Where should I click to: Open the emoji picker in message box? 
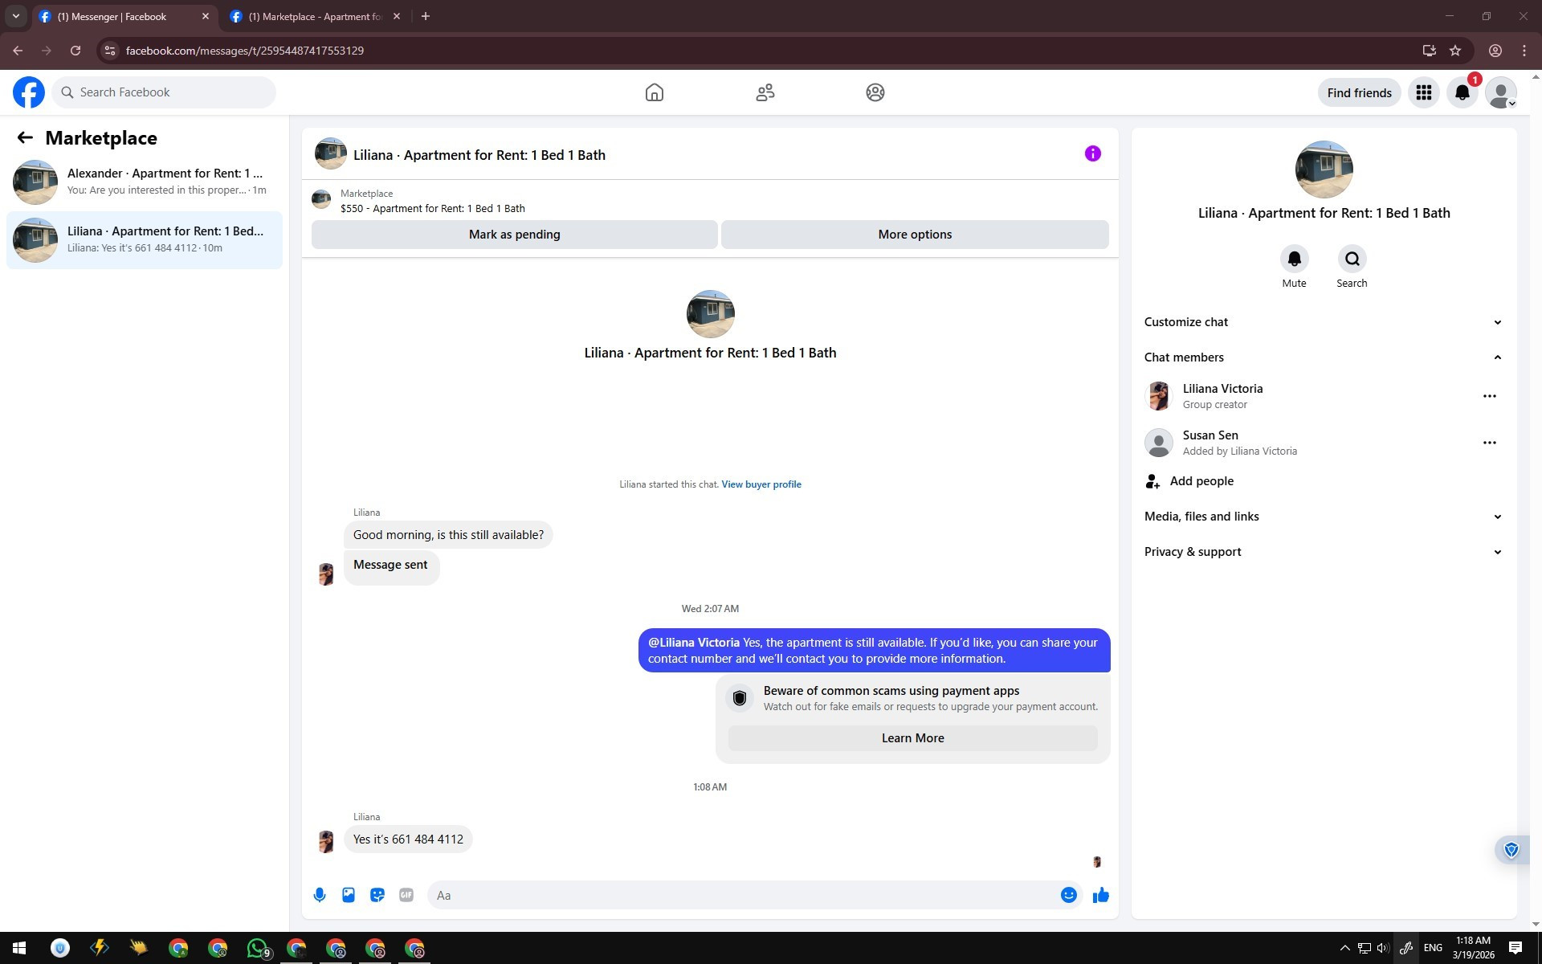(x=1068, y=895)
